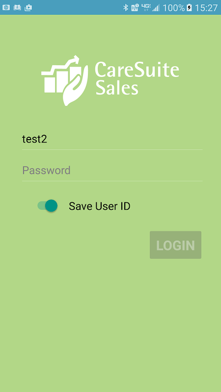
Task: Tap the empty green area below LOGIN
Action: click(110, 325)
